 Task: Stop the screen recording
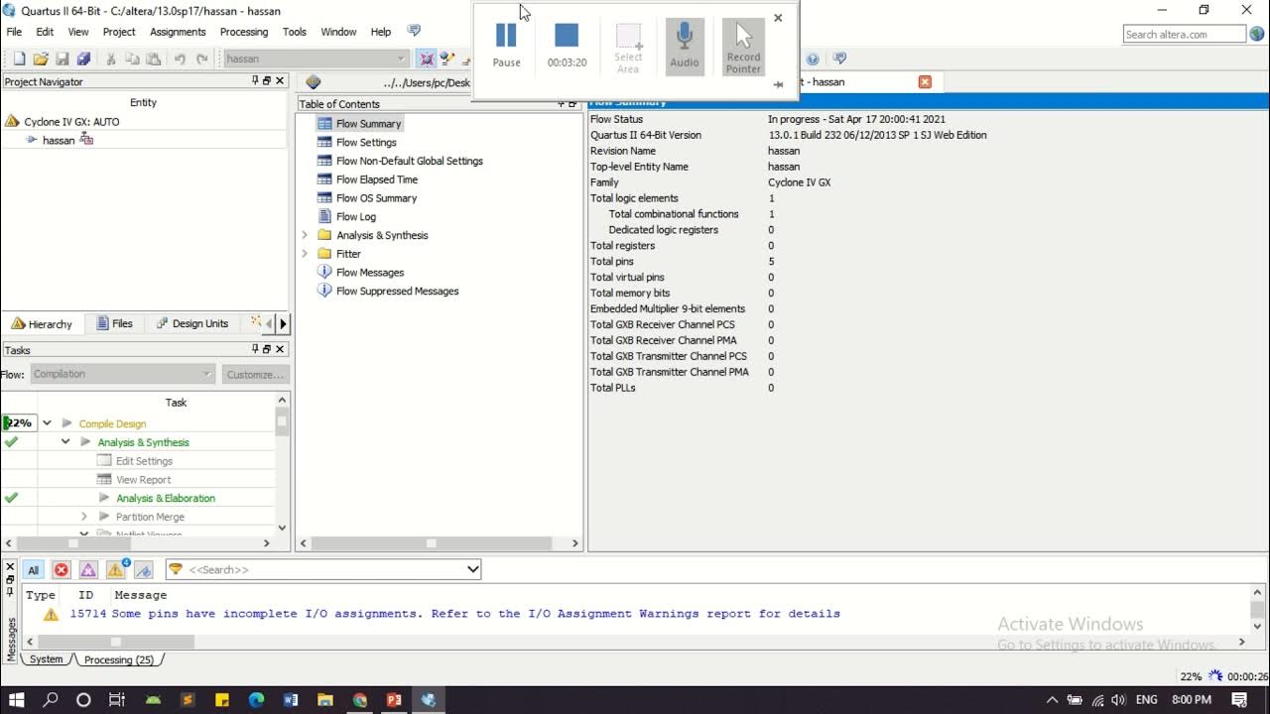pyautogui.click(x=567, y=46)
